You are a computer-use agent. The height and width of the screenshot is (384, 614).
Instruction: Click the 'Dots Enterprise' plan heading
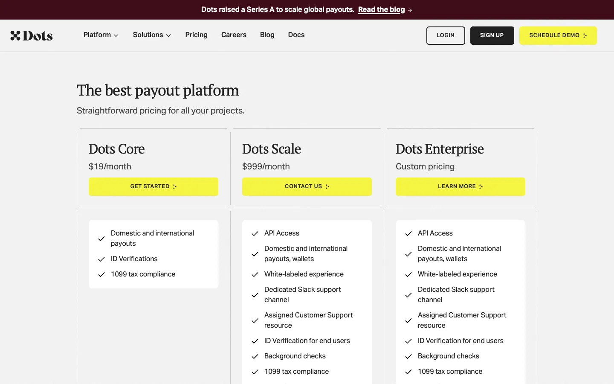pyautogui.click(x=440, y=149)
